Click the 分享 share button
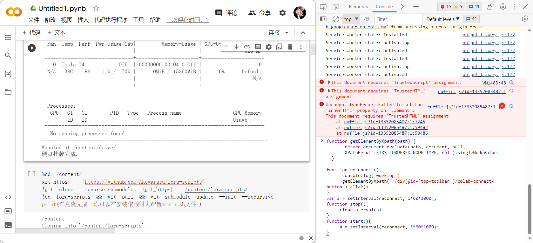Screen dimensions: 533x243 click(x=260, y=13)
